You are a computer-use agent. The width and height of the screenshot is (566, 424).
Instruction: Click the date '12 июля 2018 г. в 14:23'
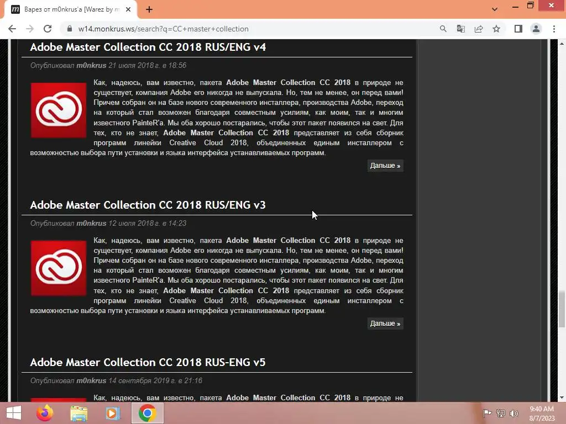[x=147, y=224]
